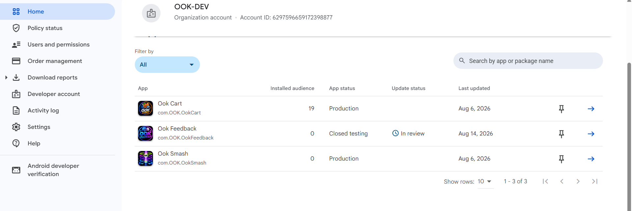The height and width of the screenshot is (211, 632).
Task: Open Developer account page
Action: [57, 94]
